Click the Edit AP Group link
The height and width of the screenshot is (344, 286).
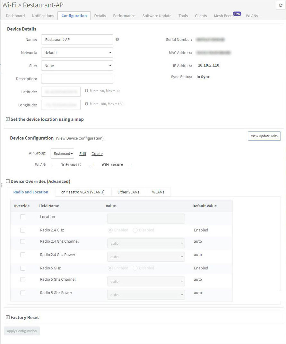(x=83, y=154)
